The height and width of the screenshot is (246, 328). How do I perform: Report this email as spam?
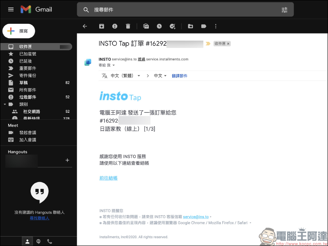(115, 26)
